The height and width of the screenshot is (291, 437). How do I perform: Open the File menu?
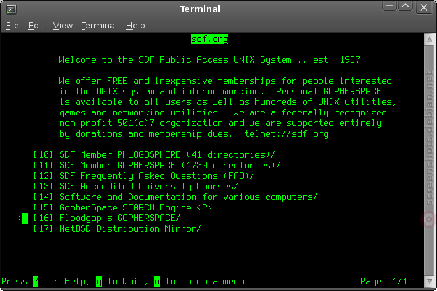tap(13, 26)
